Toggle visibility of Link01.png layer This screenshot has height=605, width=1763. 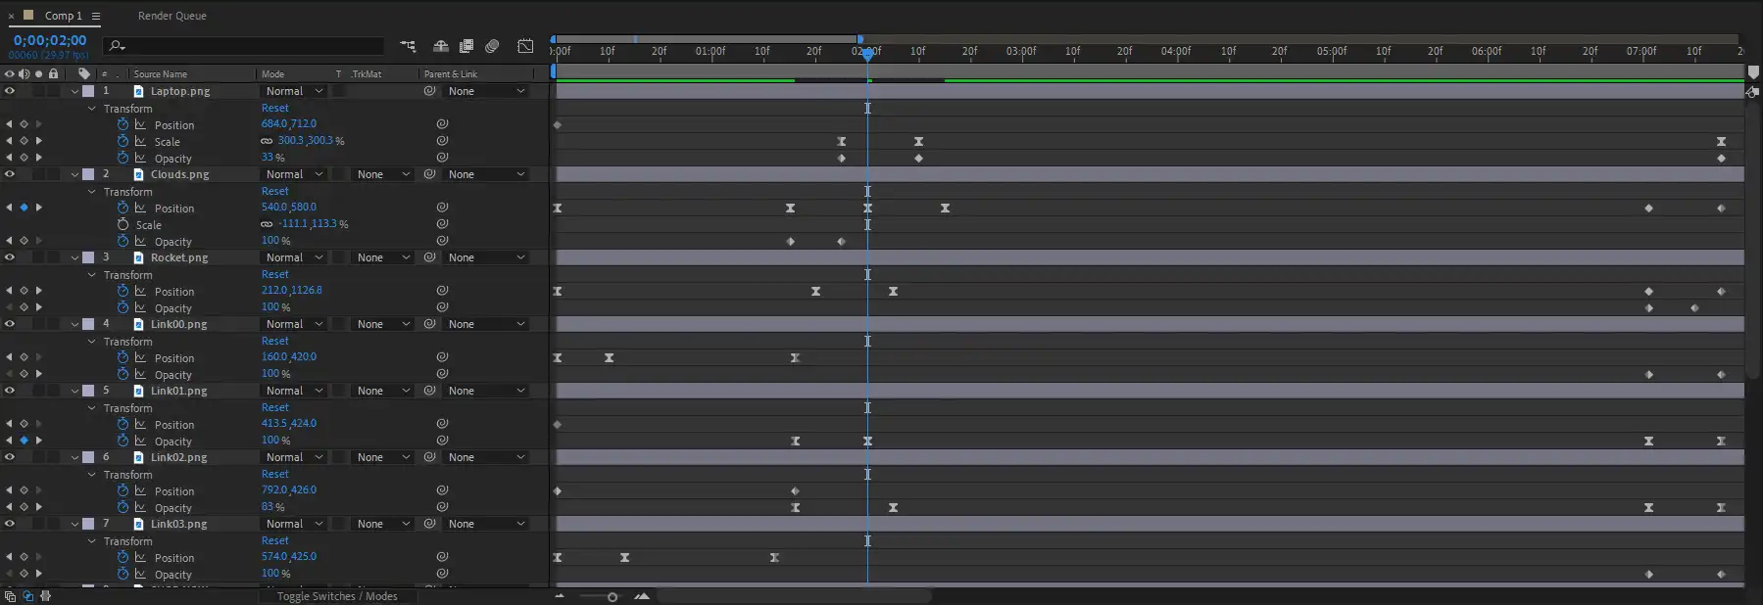tap(10, 391)
